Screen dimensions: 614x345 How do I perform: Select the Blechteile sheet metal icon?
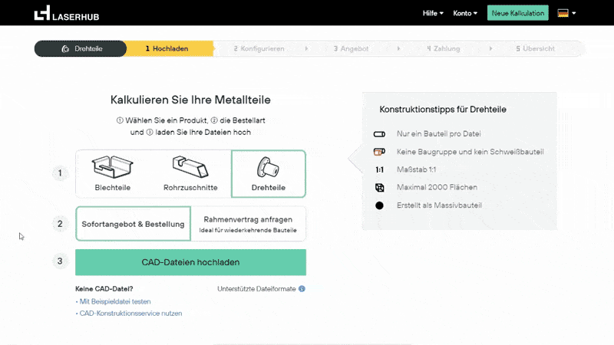click(112, 167)
